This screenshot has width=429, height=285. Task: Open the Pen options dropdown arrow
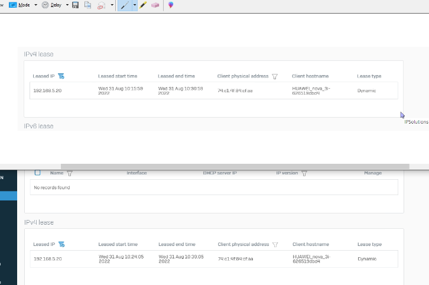tap(135, 5)
